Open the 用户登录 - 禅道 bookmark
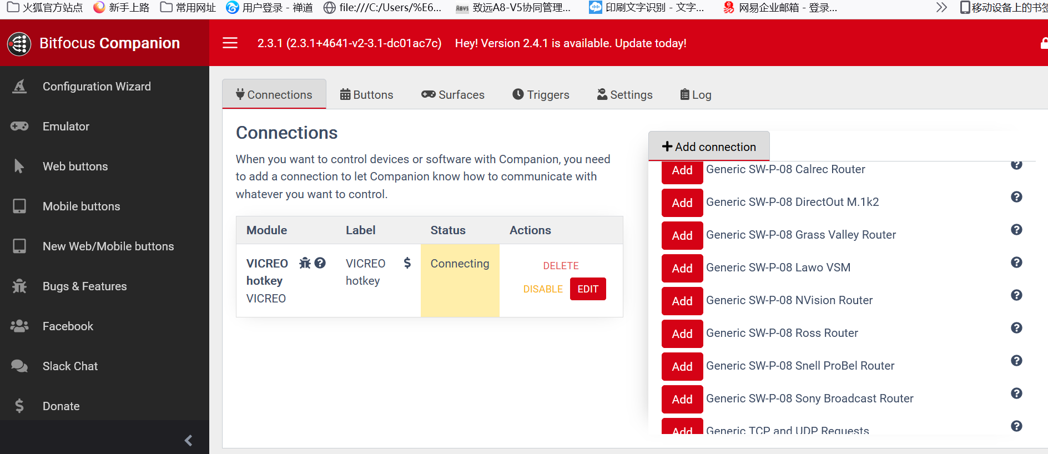This screenshot has width=1048, height=454. click(270, 7)
